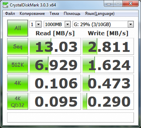141x128 pixels.
Task: Click the CrystalDiskMark title bar icon
Action: pos(5,5)
